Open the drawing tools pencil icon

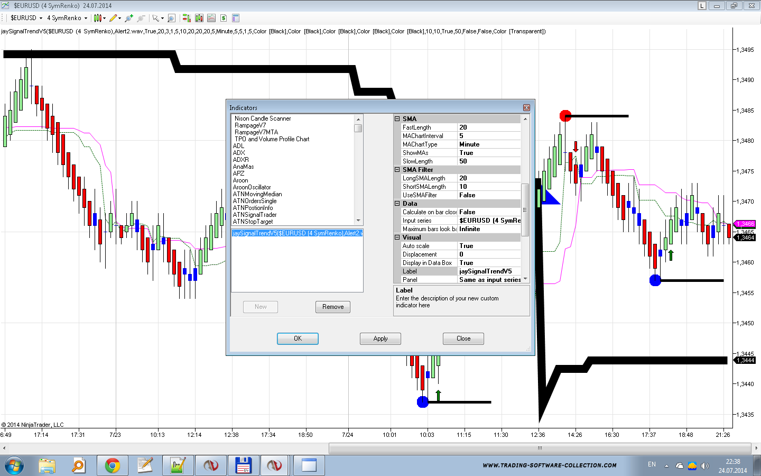tap(113, 18)
